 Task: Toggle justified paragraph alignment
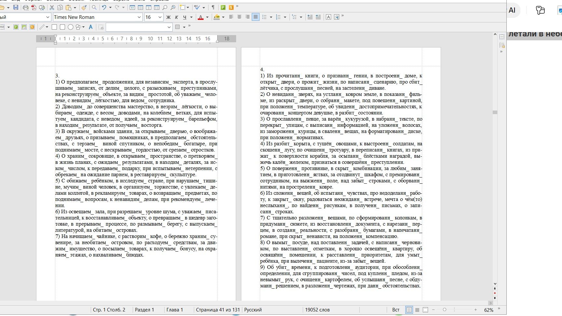[256, 17]
